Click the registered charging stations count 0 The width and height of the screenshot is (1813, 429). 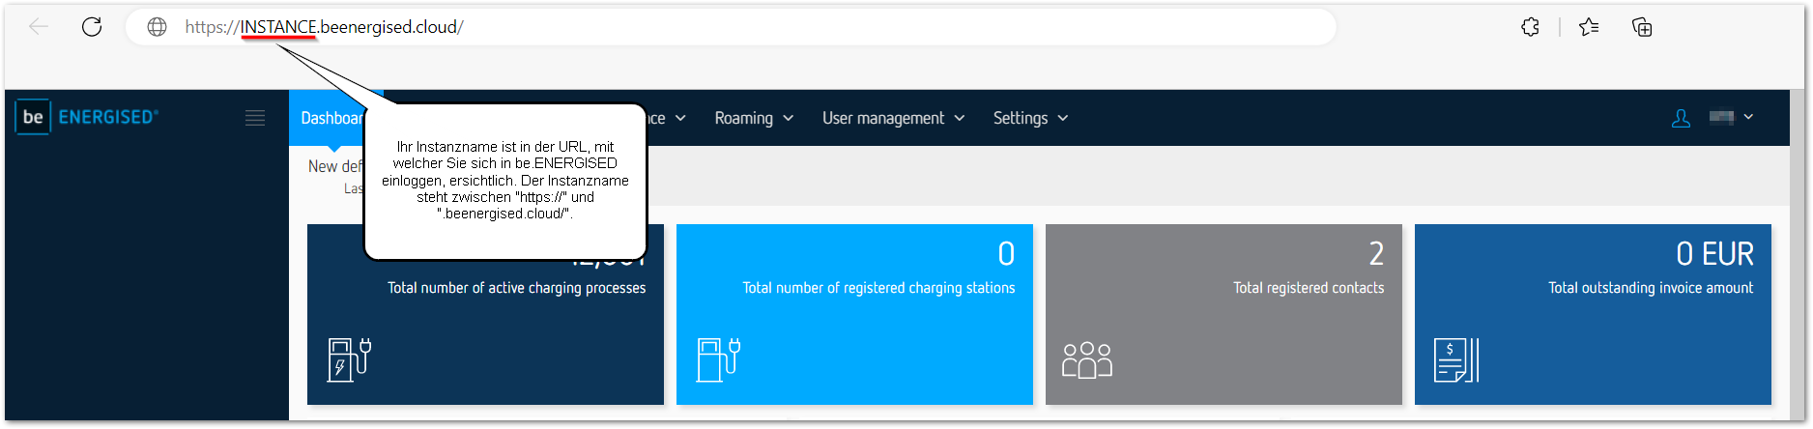point(1006,254)
